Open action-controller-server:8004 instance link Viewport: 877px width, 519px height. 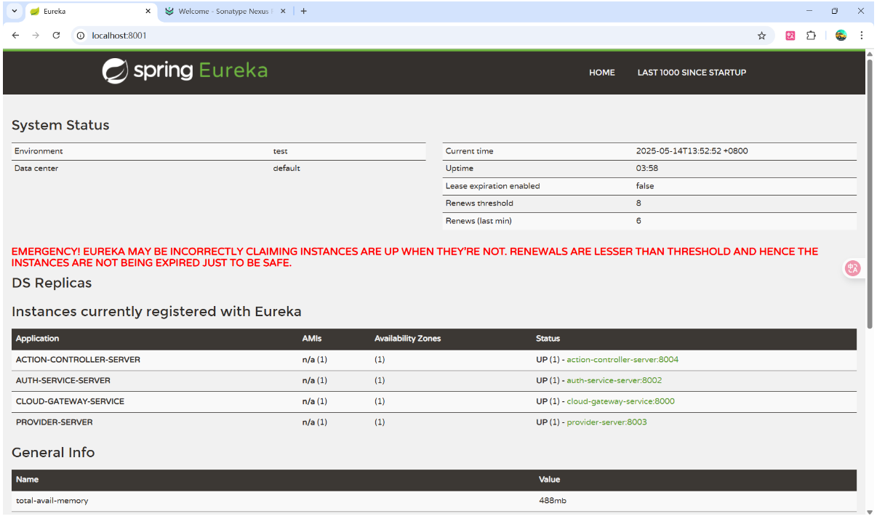point(622,360)
